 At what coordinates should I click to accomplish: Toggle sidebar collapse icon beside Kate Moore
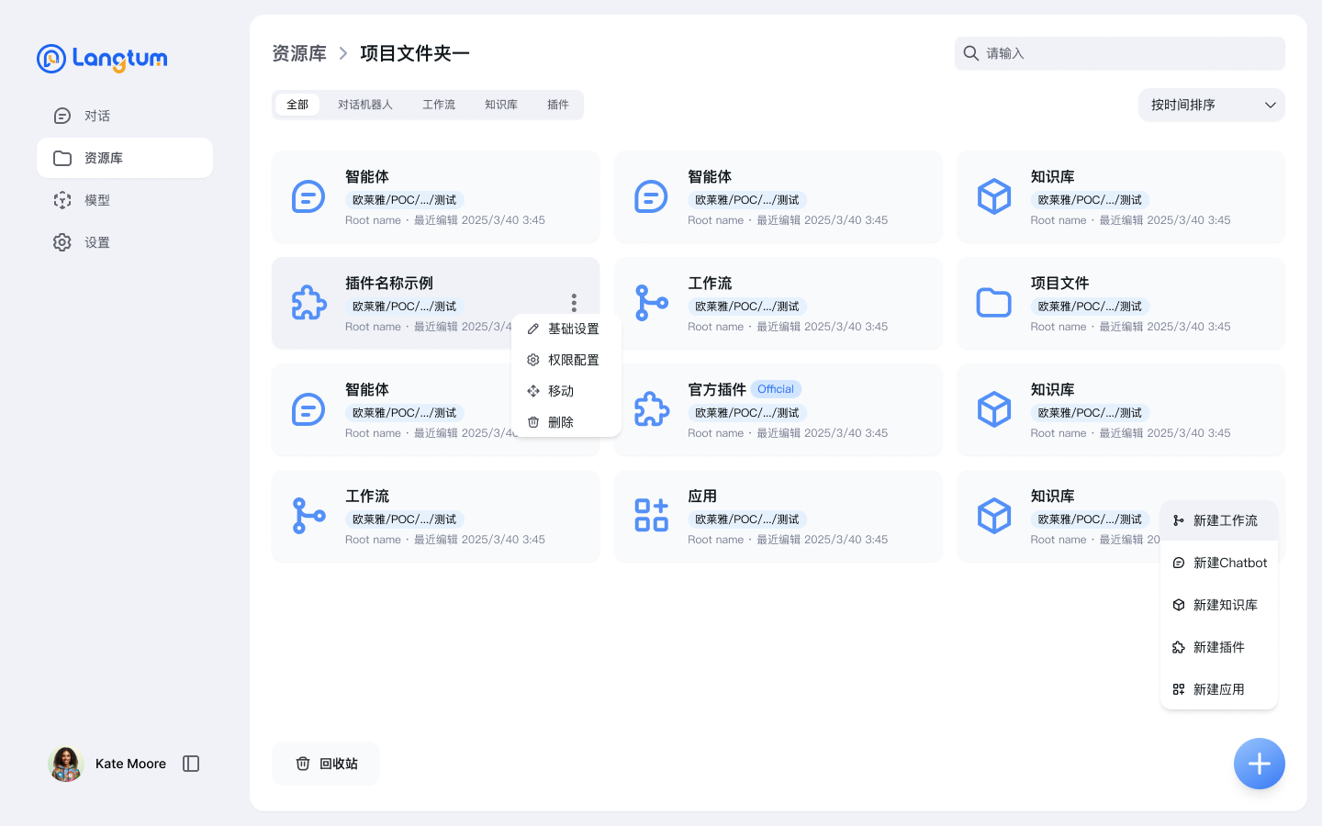(191, 764)
